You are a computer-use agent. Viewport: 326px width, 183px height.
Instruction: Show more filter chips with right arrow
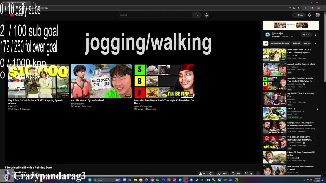coord(316,44)
